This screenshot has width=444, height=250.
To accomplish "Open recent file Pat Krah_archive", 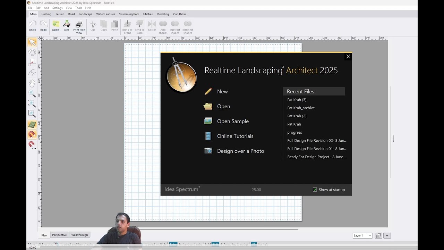I will pyautogui.click(x=301, y=108).
